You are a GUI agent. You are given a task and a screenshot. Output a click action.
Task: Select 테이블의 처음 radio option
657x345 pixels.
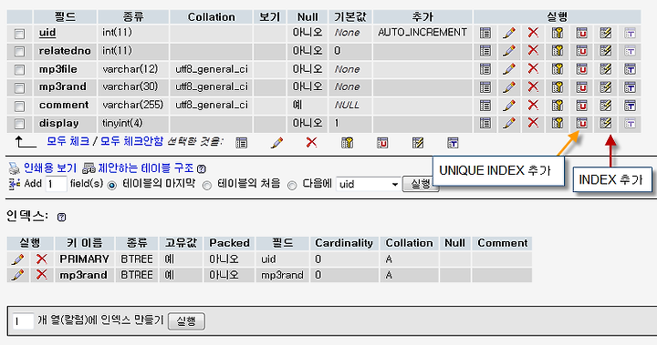[207, 186]
